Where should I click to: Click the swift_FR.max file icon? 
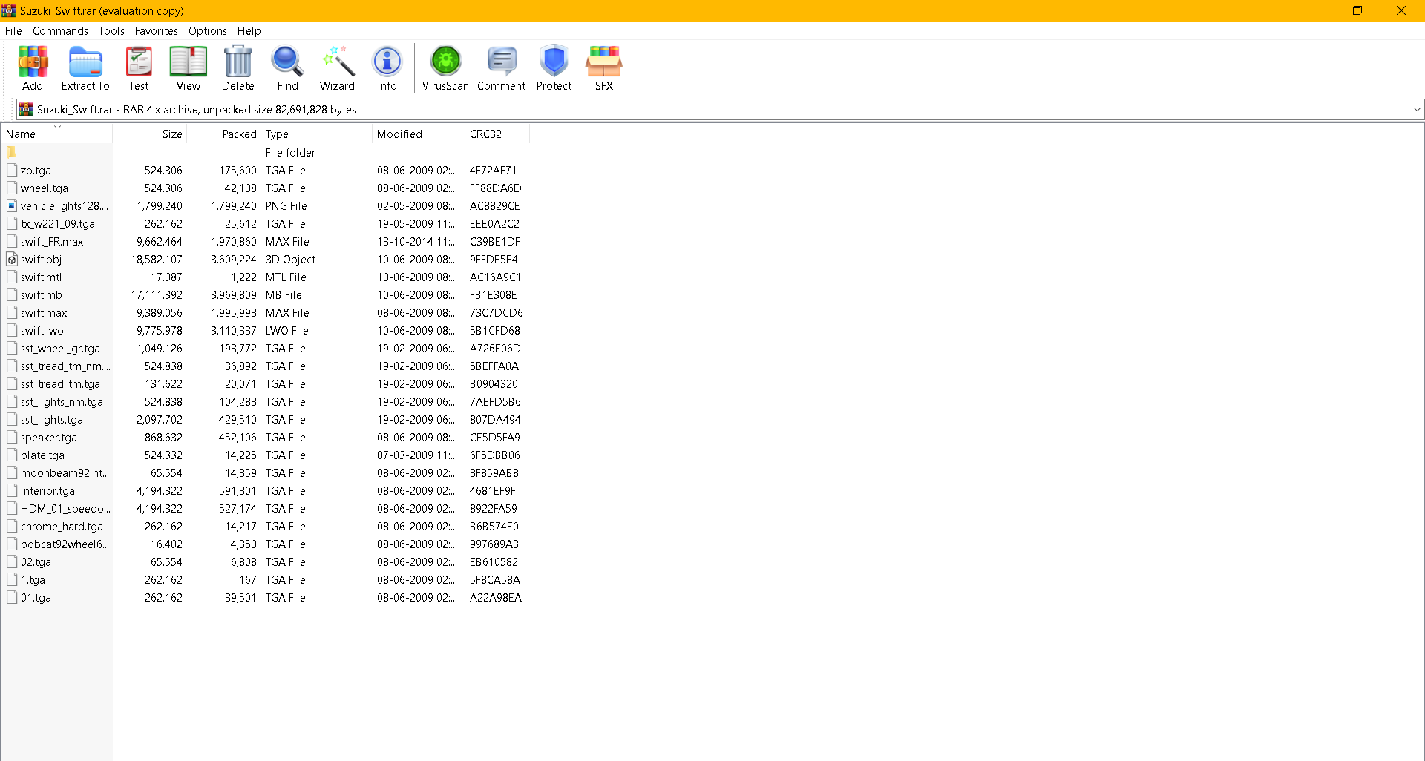pyautogui.click(x=12, y=241)
